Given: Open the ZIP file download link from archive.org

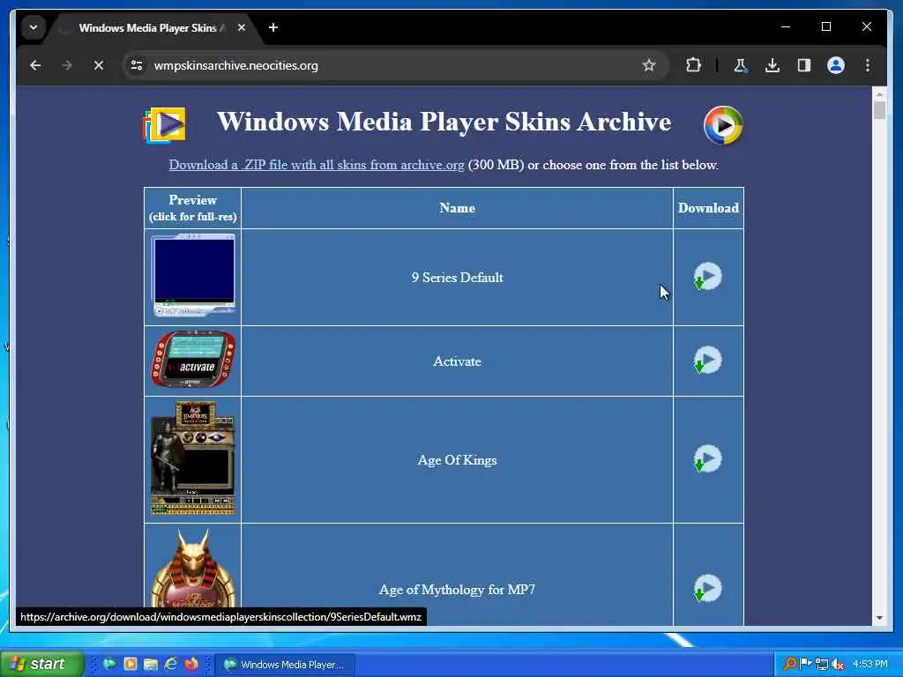Looking at the screenshot, I should point(317,165).
